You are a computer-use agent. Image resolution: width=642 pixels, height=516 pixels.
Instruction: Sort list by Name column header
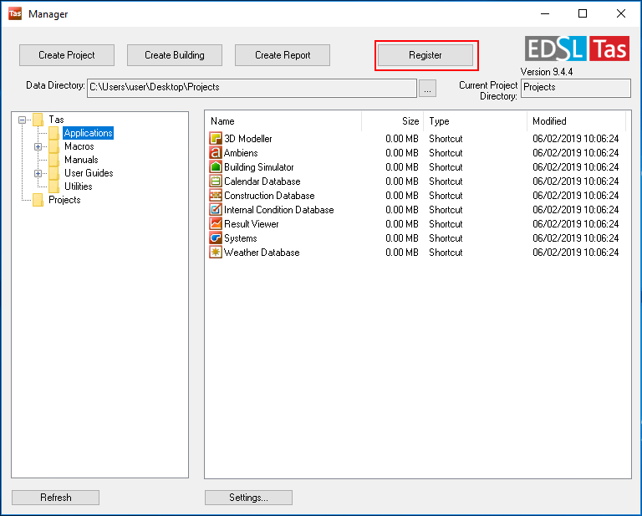point(283,121)
